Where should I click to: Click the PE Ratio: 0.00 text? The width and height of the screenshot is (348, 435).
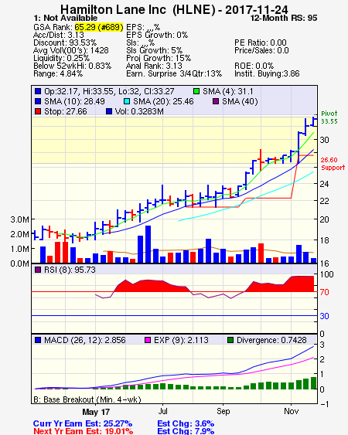261,42
